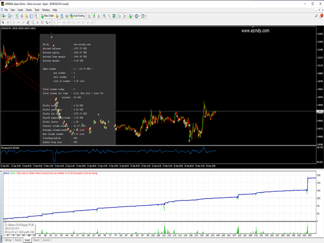Viewport: 324px width, 243px height.
Task: Select the Text Label tool
Action: click(x=42, y=22)
